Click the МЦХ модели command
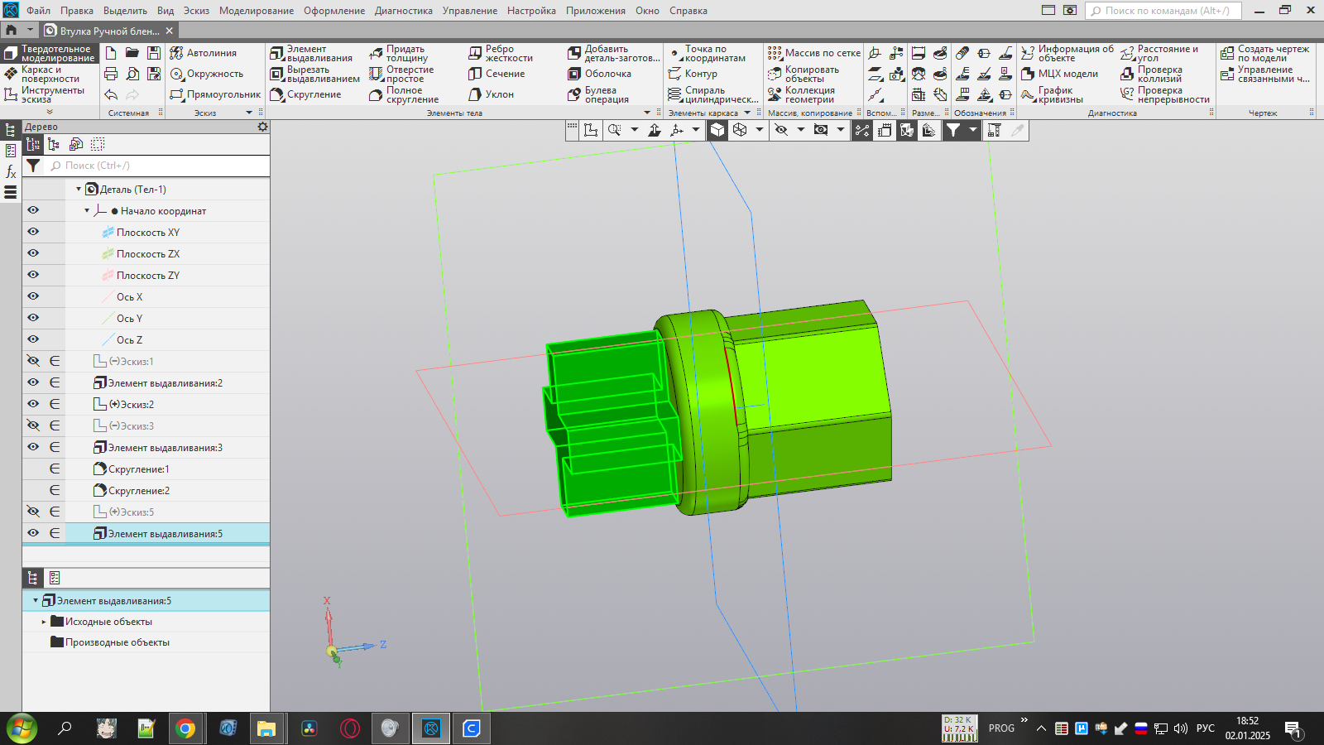 pos(1060,74)
